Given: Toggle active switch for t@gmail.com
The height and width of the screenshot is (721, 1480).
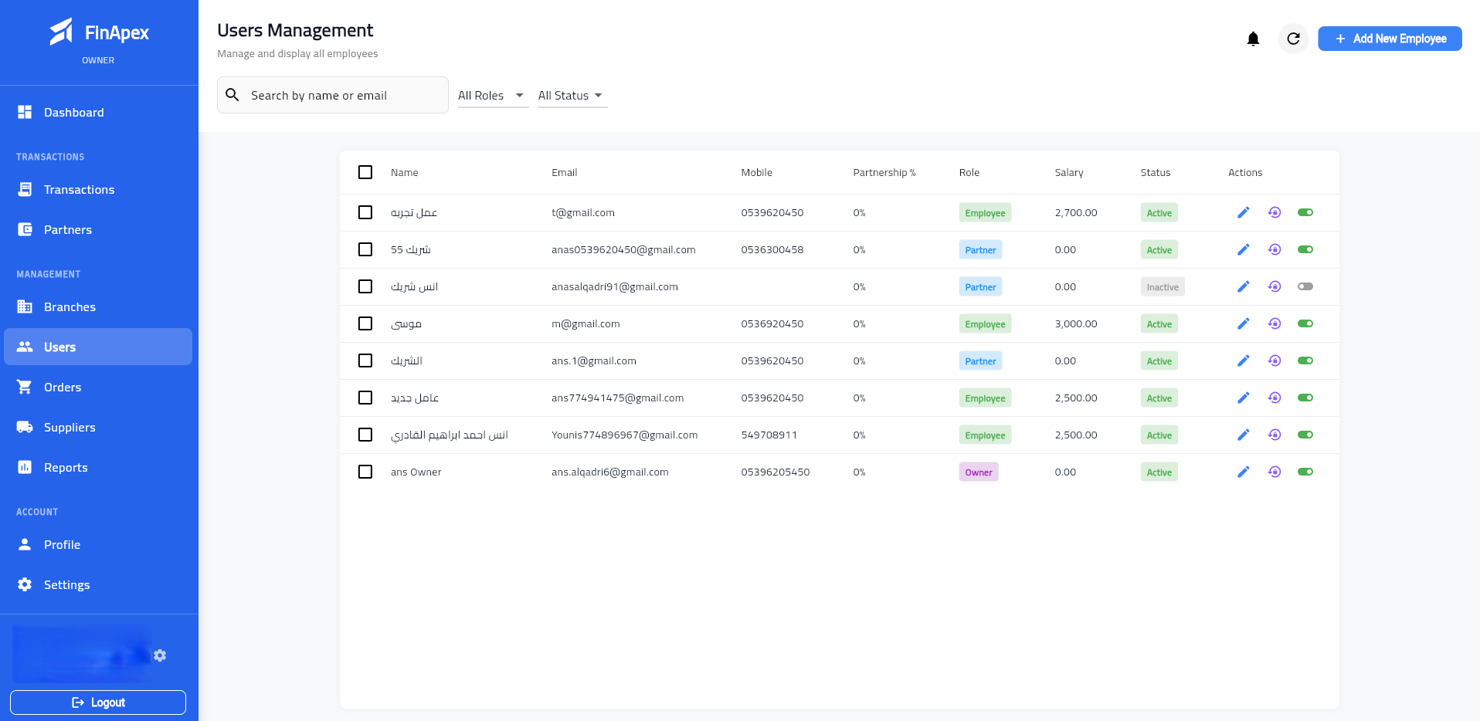Looking at the screenshot, I should [1305, 212].
